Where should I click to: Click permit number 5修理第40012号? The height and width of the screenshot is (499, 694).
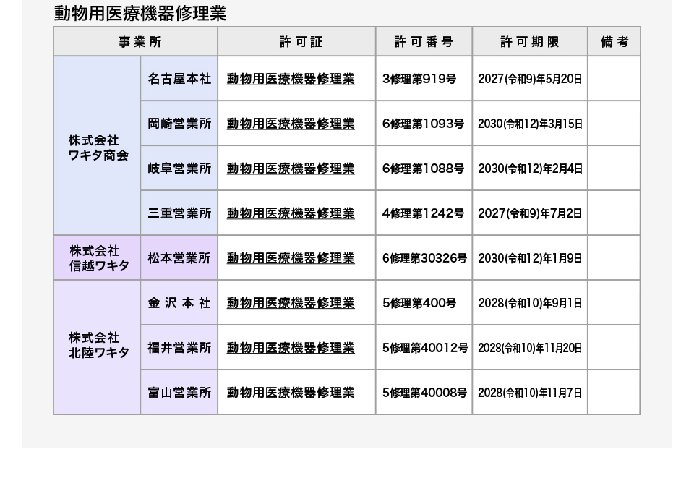click(425, 348)
